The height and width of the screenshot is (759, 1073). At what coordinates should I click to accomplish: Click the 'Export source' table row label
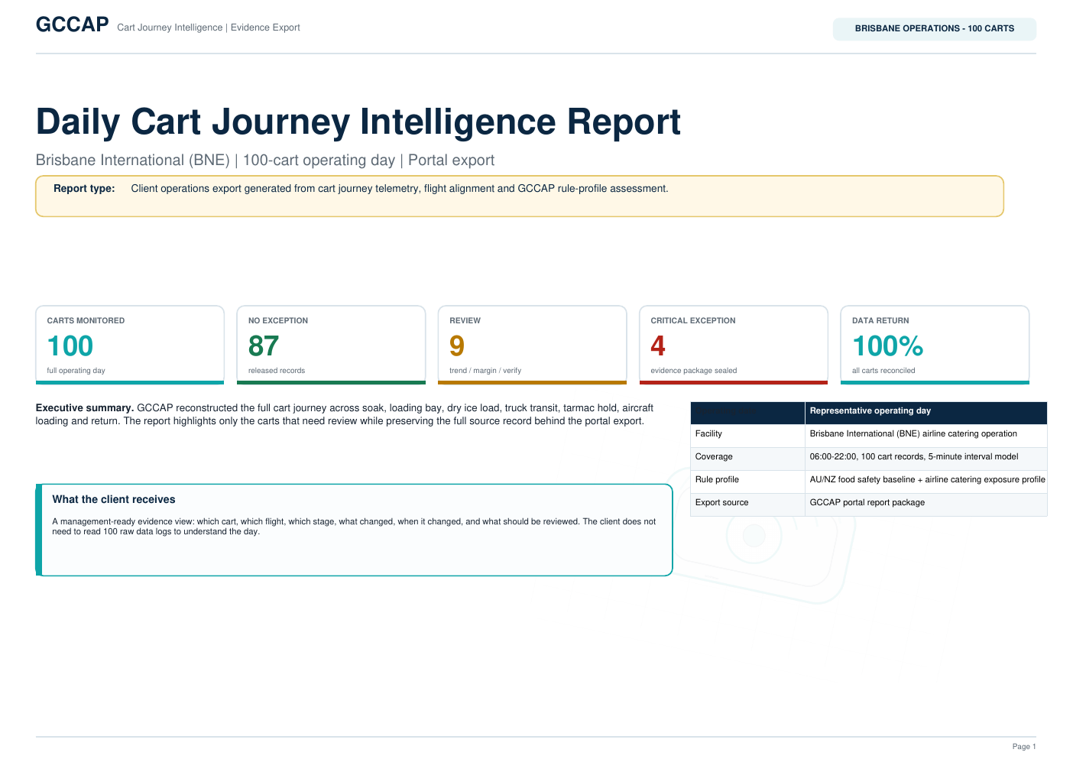pos(721,503)
